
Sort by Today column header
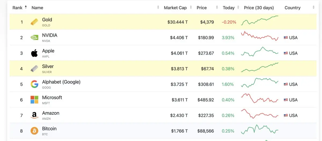(x=229, y=8)
